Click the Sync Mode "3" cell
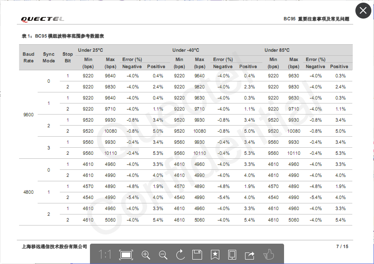This screenshot has height=264, width=374. pyautogui.click(x=49, y=148)
